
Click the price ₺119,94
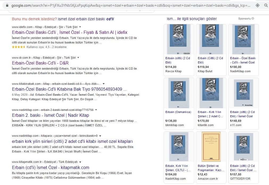point(203,67)
